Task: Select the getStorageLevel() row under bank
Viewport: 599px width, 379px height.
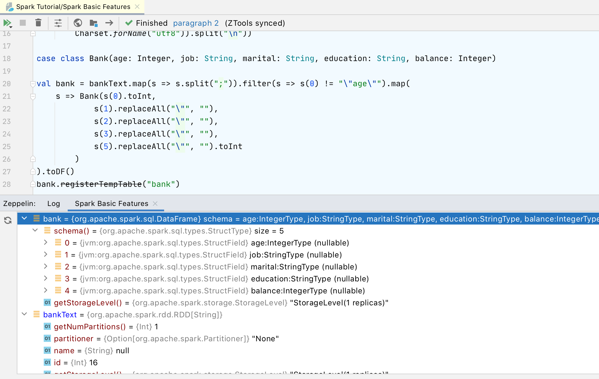Action: coord(308,303)
